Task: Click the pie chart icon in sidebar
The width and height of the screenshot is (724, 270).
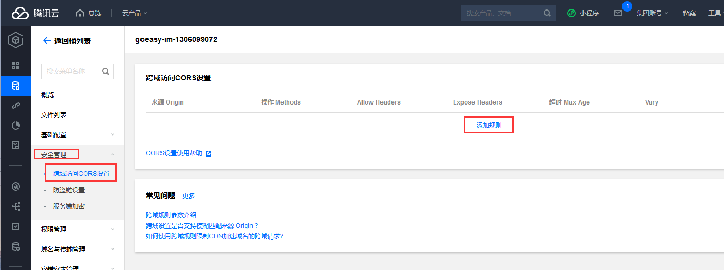Action: [15, 125]
